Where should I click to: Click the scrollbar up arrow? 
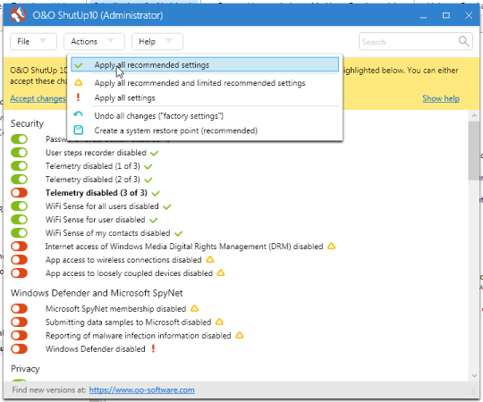[x=474, y=115]
